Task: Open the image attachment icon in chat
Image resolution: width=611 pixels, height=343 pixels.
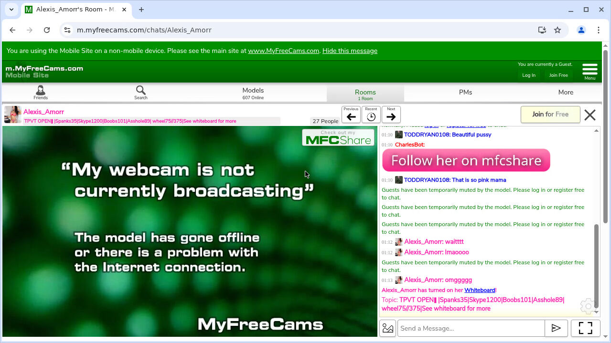Action: click(x=388, y=328)
